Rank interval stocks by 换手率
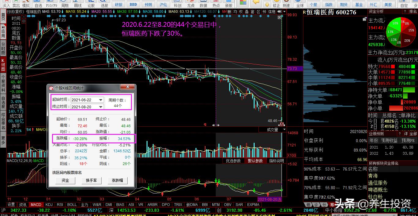The image size is (418, 216). pyautogui.click(x=91, y=180)
